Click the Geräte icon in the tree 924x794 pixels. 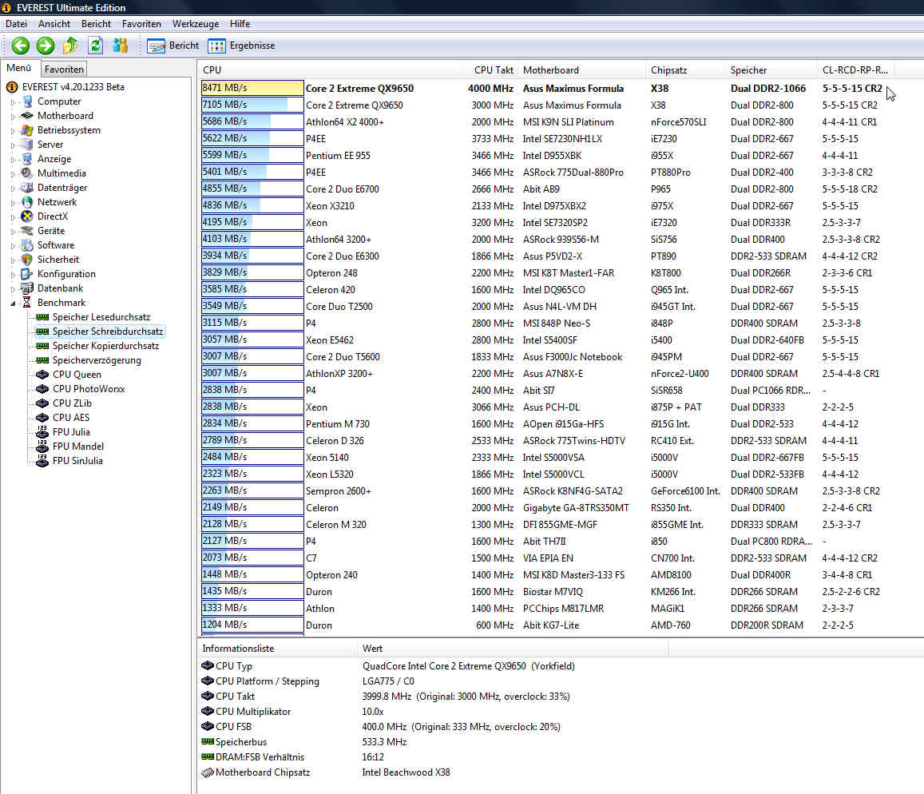pyautogui.click(x=26, y=231)
